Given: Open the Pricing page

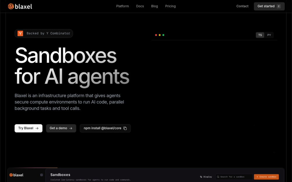Looking at the screenshot, I should point(171,6).
